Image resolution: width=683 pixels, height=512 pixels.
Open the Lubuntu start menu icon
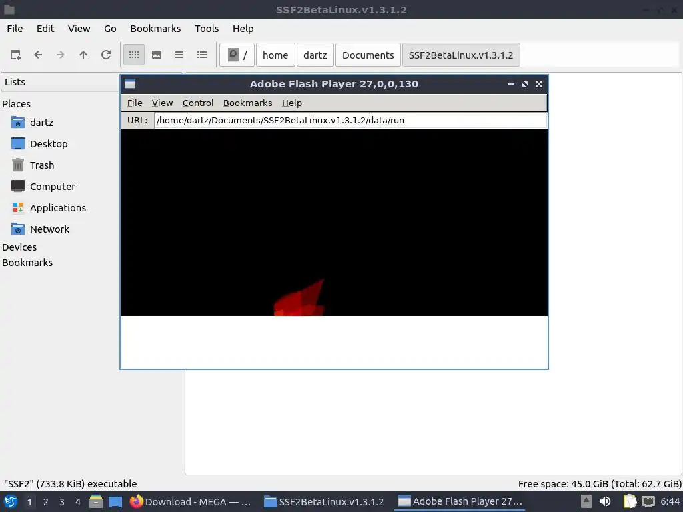(x=11, y=501)
